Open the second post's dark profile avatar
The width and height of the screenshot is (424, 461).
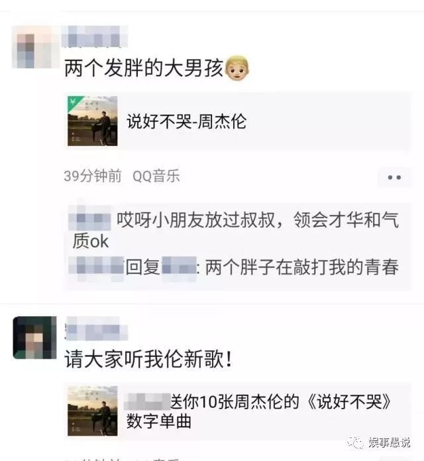[x=35, y=338]
